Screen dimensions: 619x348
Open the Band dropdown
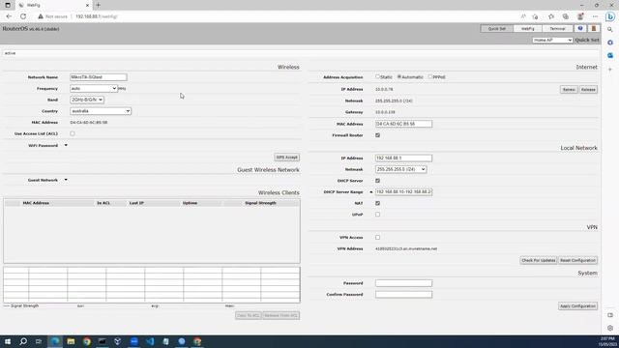point(87,100)
